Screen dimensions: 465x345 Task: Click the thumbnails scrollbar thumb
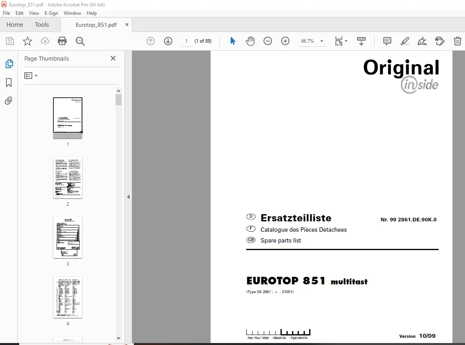[118, 100]
